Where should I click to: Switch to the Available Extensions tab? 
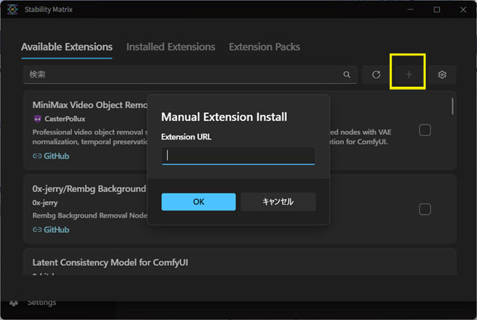(x=67, y=47)
